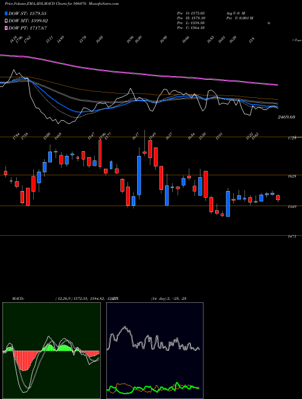Click the 1625 price level label
Screen dimensions: 302x399
tap(292, 176)
